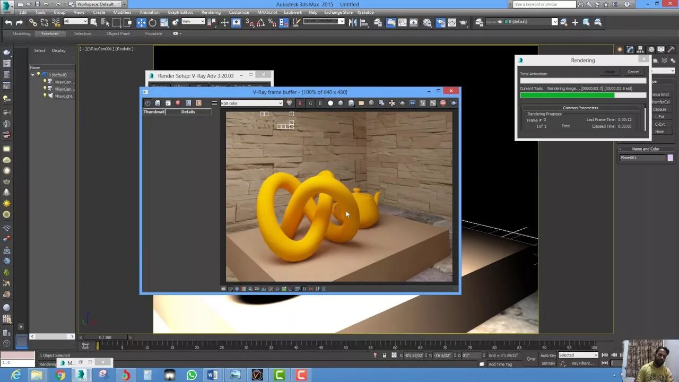The image size is (679, 382).
Task: Activate Bind to Space Warp tool
Action: point(56,22)
